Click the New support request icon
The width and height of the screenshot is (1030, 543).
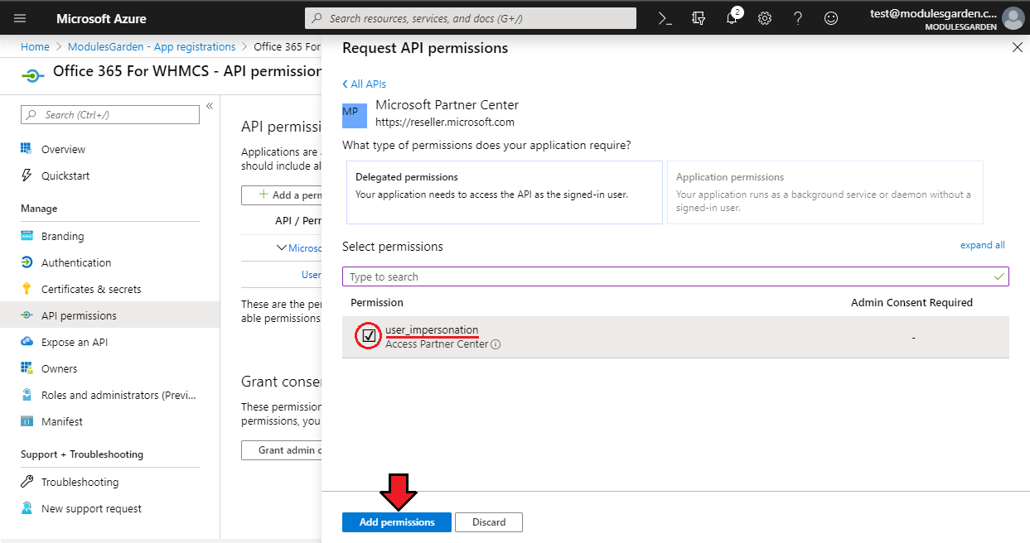[x=27, y=508]
